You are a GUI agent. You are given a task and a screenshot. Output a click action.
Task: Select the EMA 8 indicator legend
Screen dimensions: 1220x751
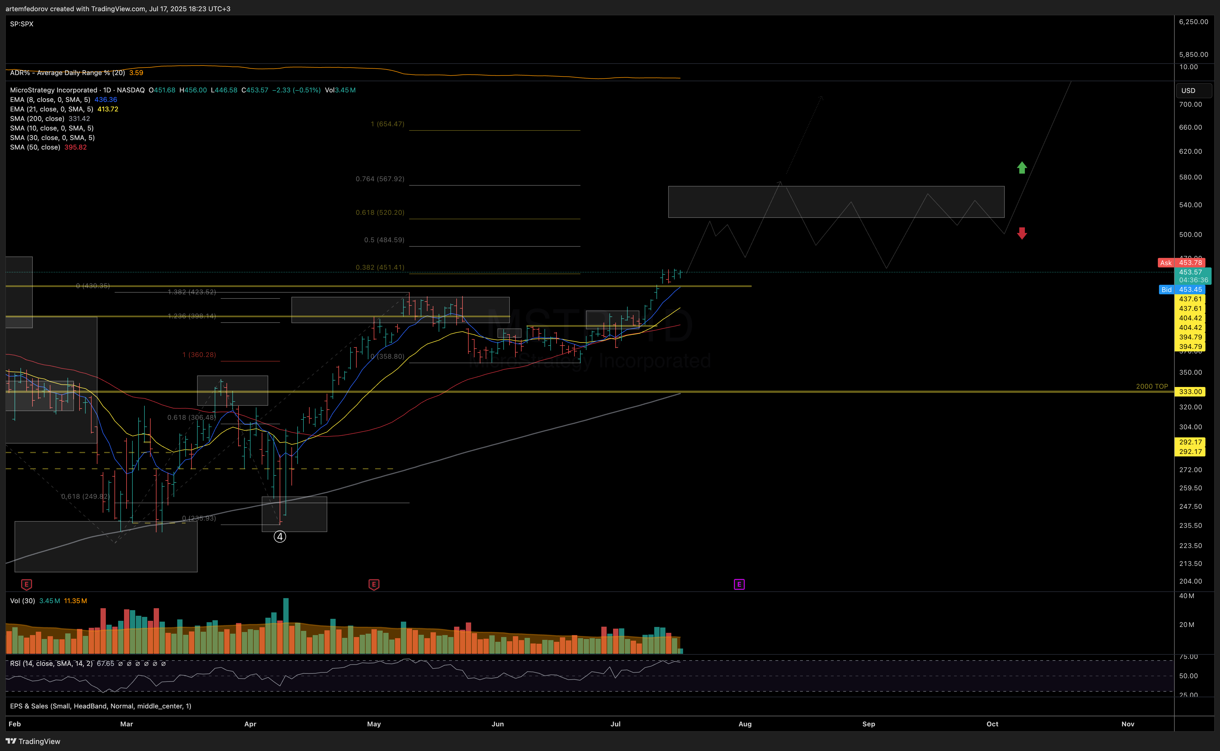pos(50,99)
